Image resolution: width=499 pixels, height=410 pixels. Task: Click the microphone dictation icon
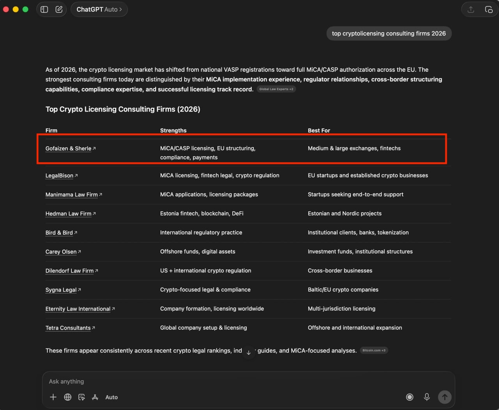427,397
